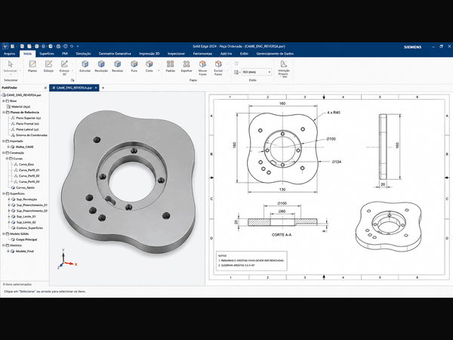Close the PathFinder panel
Screen dimensions: 453x340
pyautogui.click(x=45, y=88)
